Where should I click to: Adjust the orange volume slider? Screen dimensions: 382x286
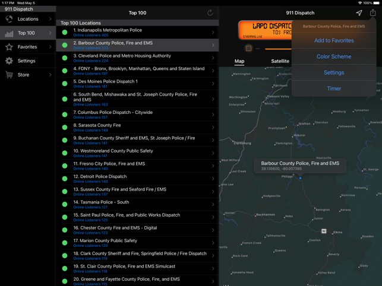click(x=278, y=49)
